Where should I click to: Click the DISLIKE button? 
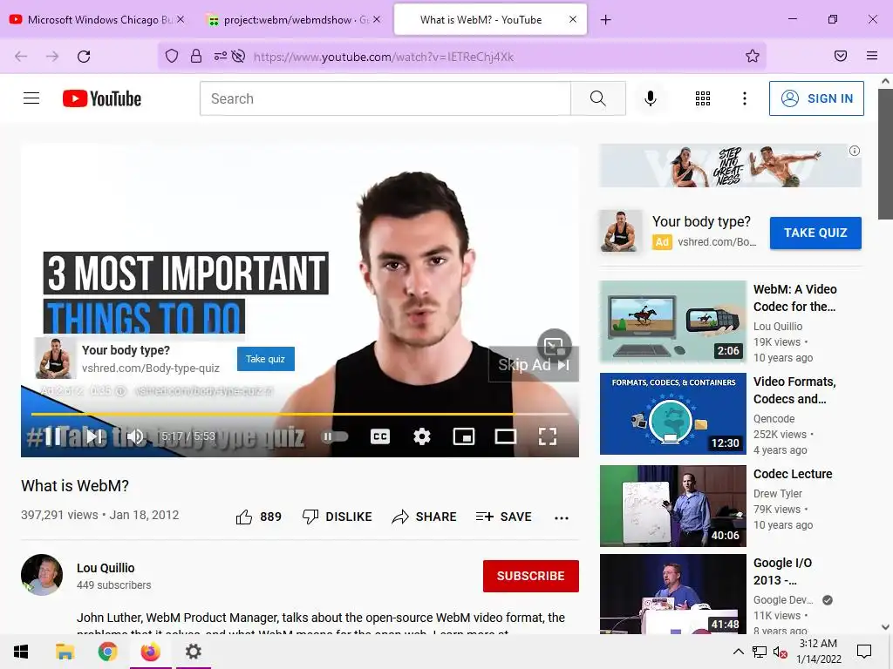(x=337, y=517)
